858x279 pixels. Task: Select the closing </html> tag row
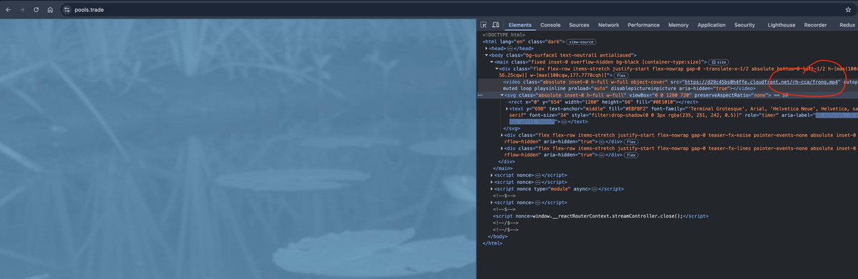[x=492, y=243]
